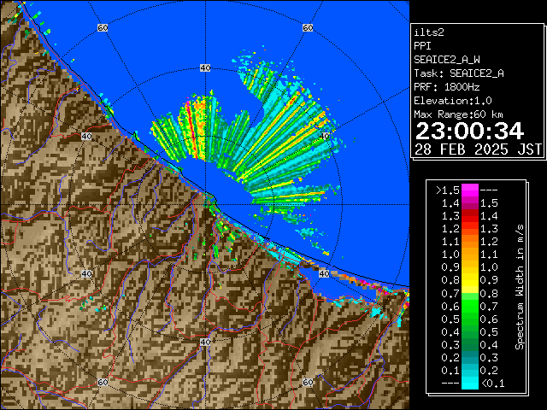
Task: Click the cyan swatch at bottom of legend
Action: click(470, 383)
